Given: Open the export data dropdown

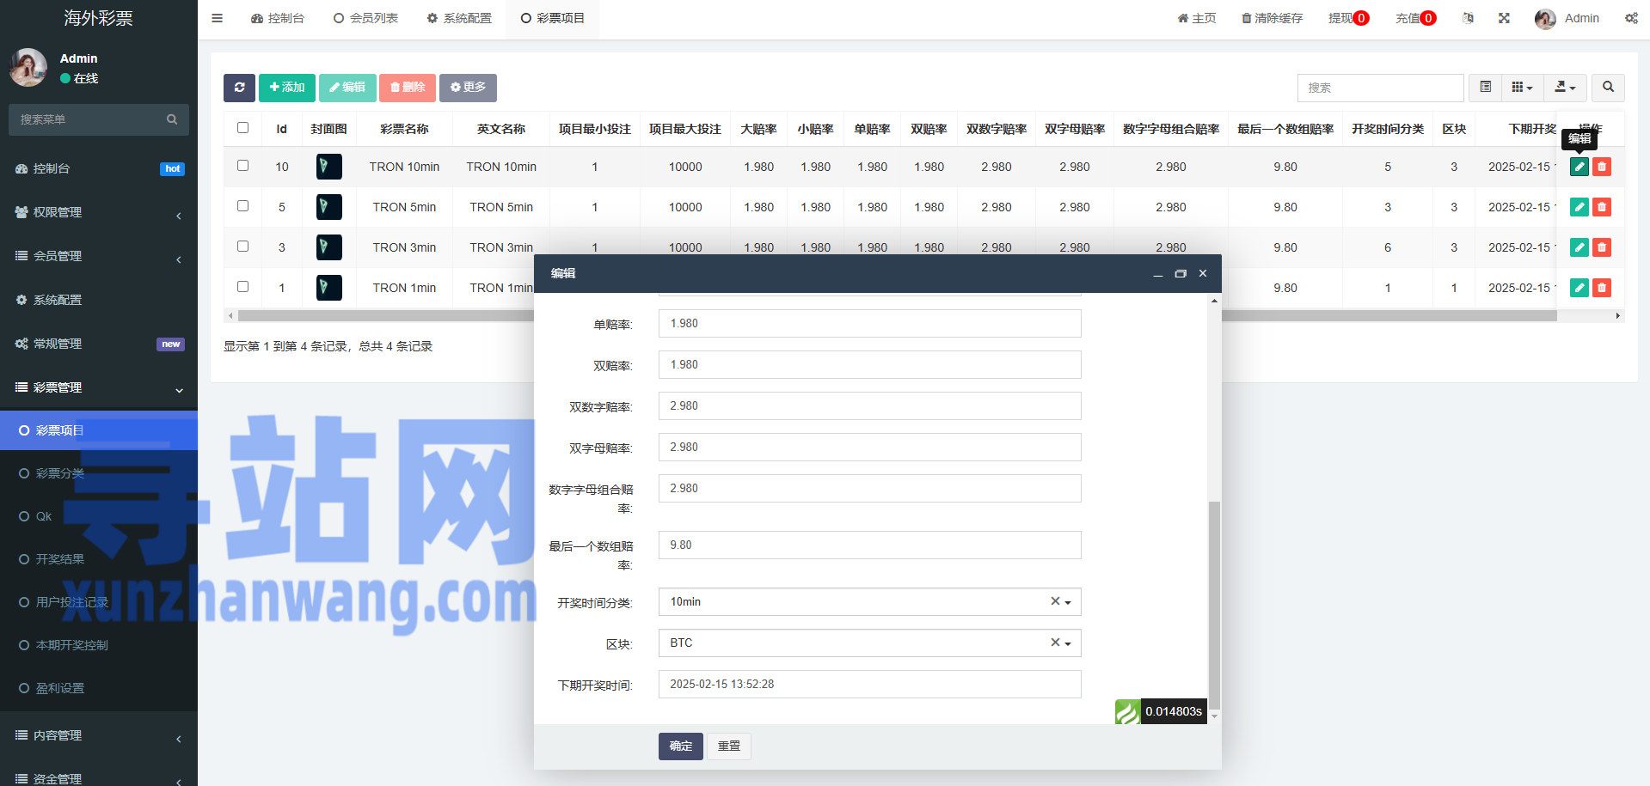Looking at the screenshot, I should (x=1565, y=88).
